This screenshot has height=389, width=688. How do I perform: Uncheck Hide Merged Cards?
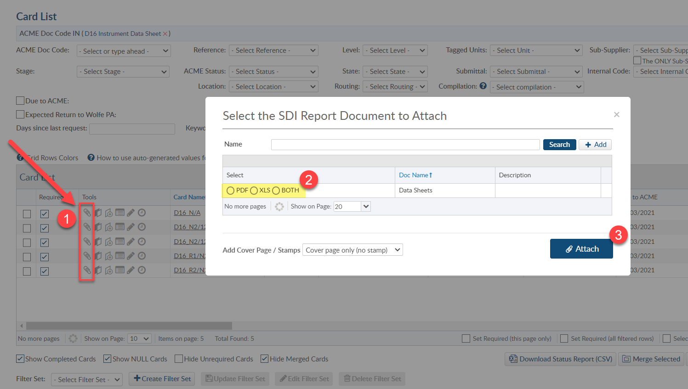point(265,359)
